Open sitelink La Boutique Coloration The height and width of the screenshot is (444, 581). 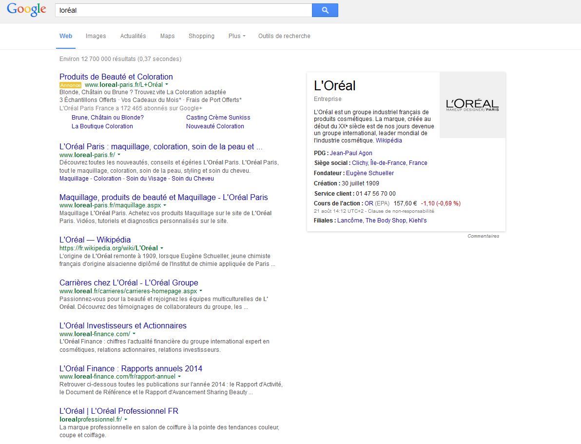pyautogui.click(x=102, y=126)
